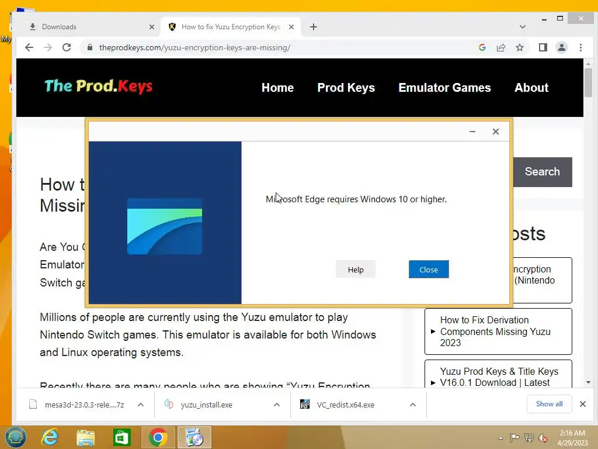The image size is (598, 449).
Task: Open Emulator Games menu item
Action: [444, 88]
